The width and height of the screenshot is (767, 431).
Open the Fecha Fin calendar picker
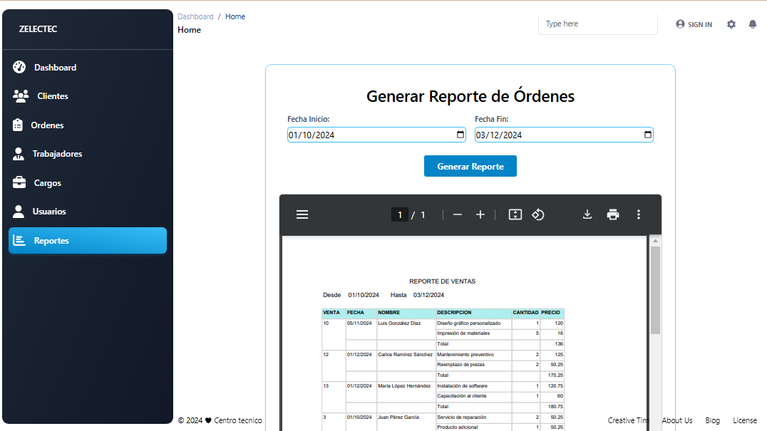[x=648, y=135]
